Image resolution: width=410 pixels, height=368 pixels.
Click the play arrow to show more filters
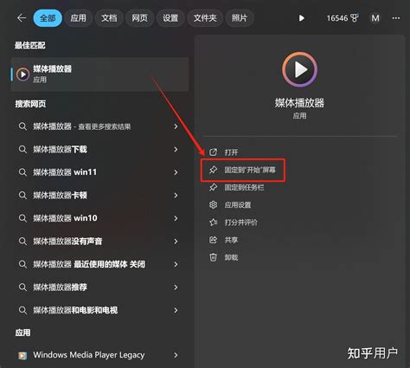click(x=302, y=18)
